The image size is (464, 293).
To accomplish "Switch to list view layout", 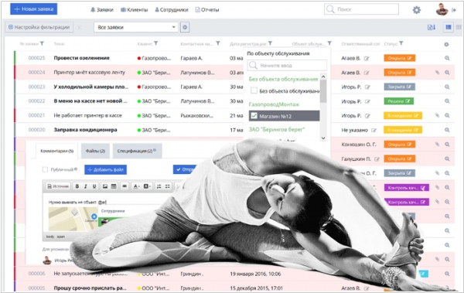I will click(449, 27).
